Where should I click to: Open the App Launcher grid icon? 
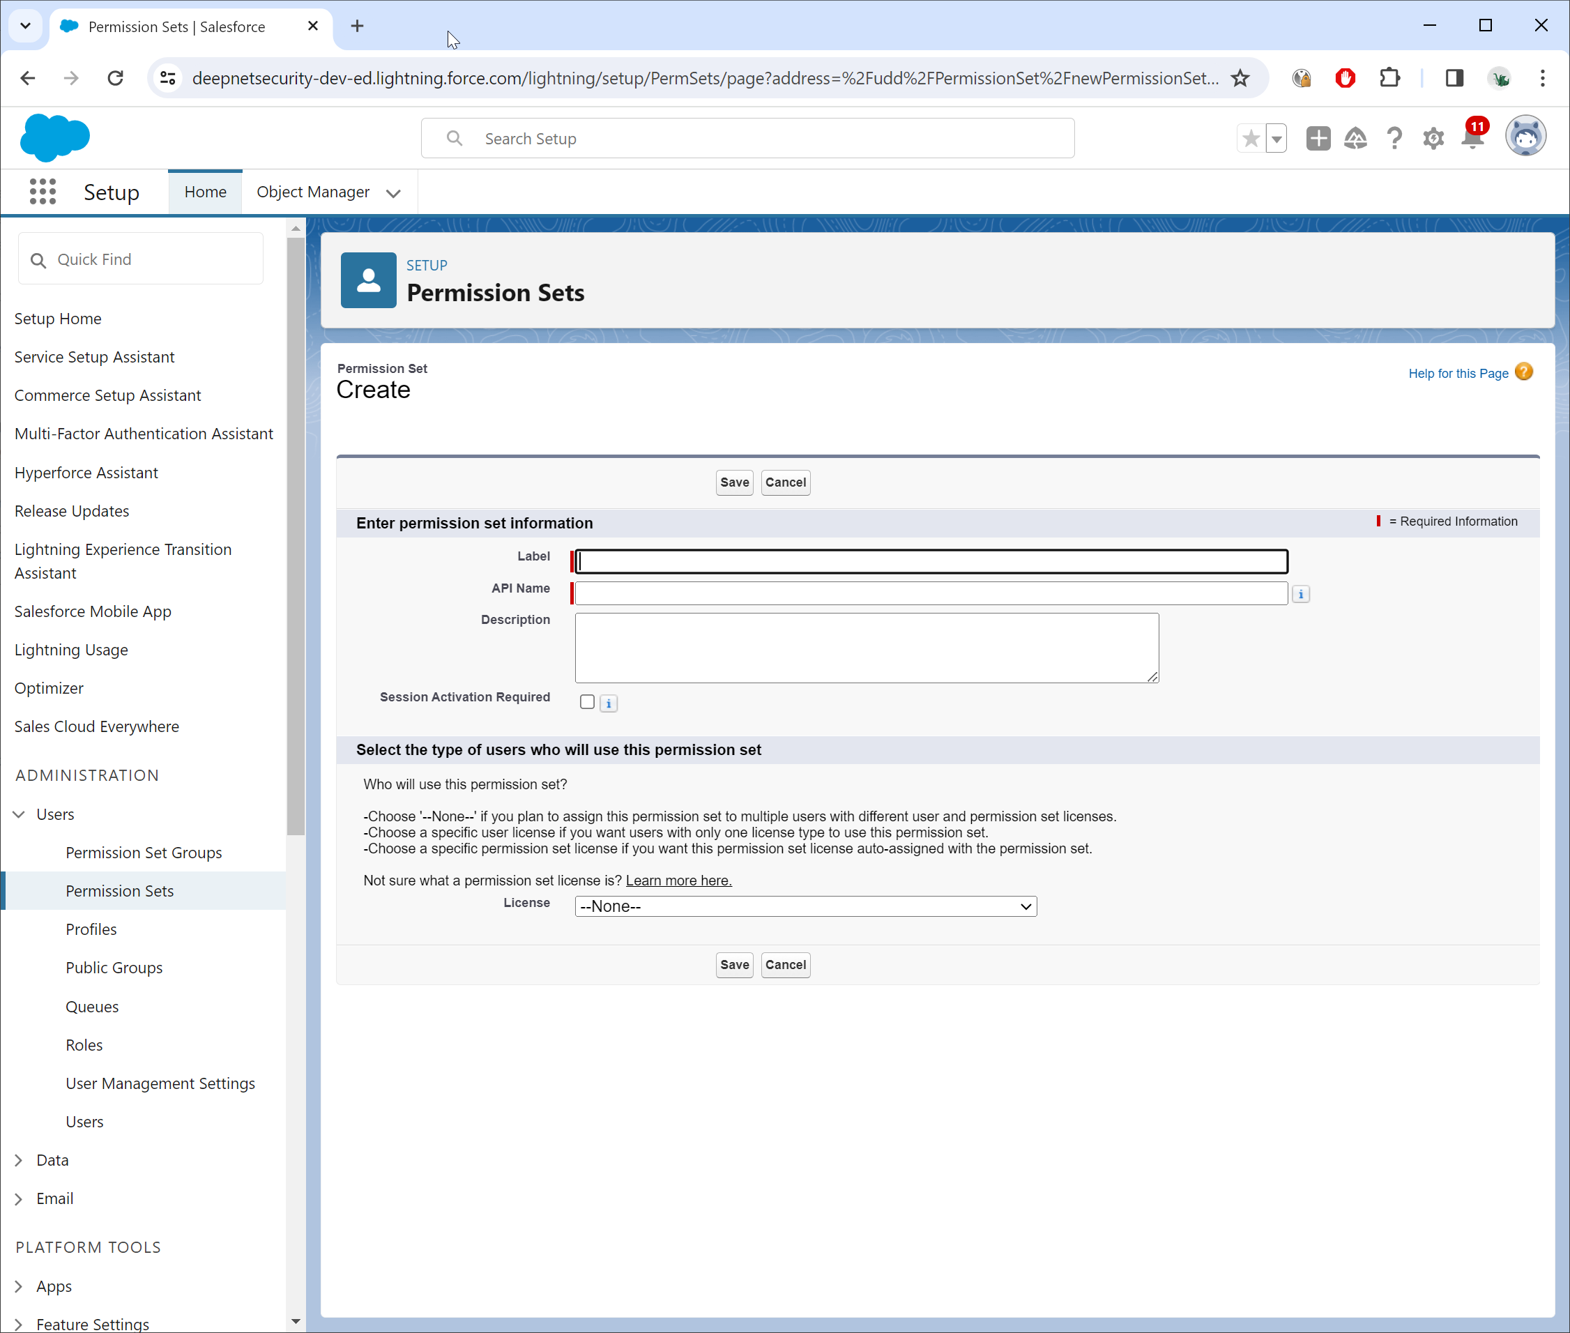(43, 192)
